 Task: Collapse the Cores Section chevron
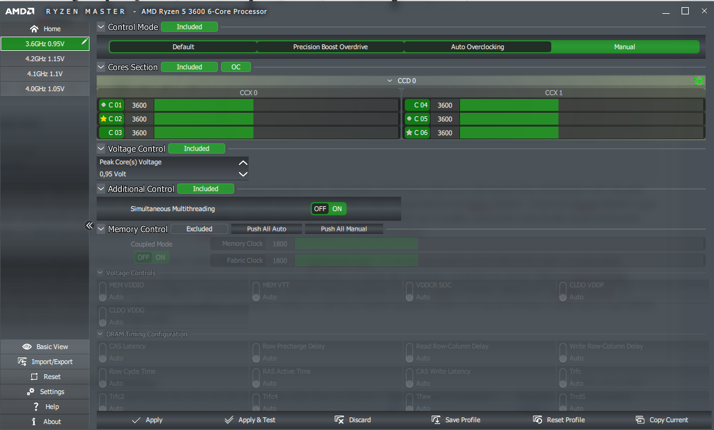tap(101, 67)
